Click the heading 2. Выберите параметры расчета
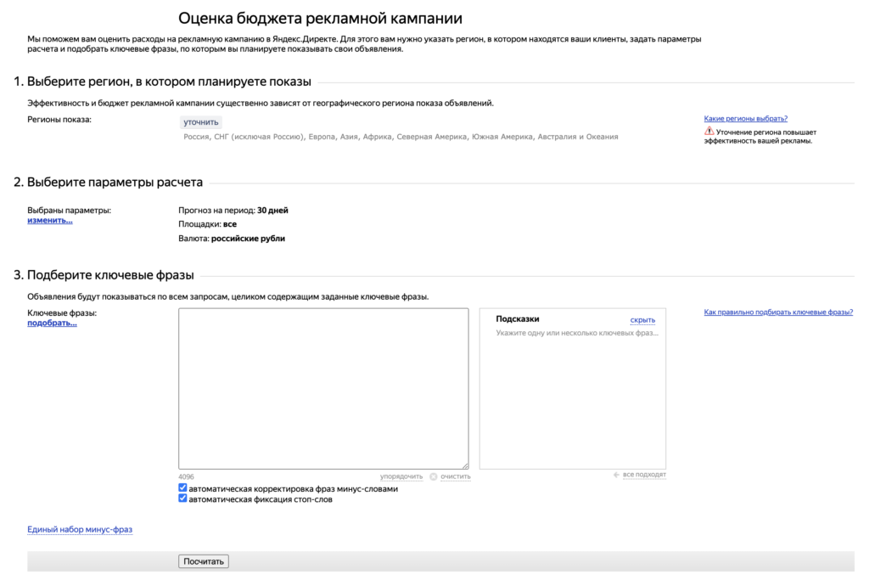Screen dimensions: 869x580 tap(108, 182)
